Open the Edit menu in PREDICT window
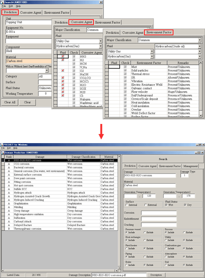The height and width of the screenshot is (278, 205). pos(9,148)
